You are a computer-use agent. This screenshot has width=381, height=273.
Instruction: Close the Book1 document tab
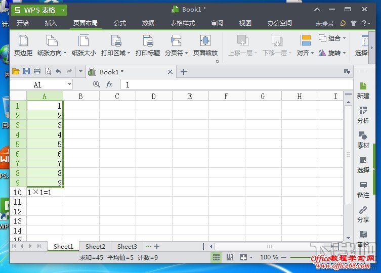(171, 72)
